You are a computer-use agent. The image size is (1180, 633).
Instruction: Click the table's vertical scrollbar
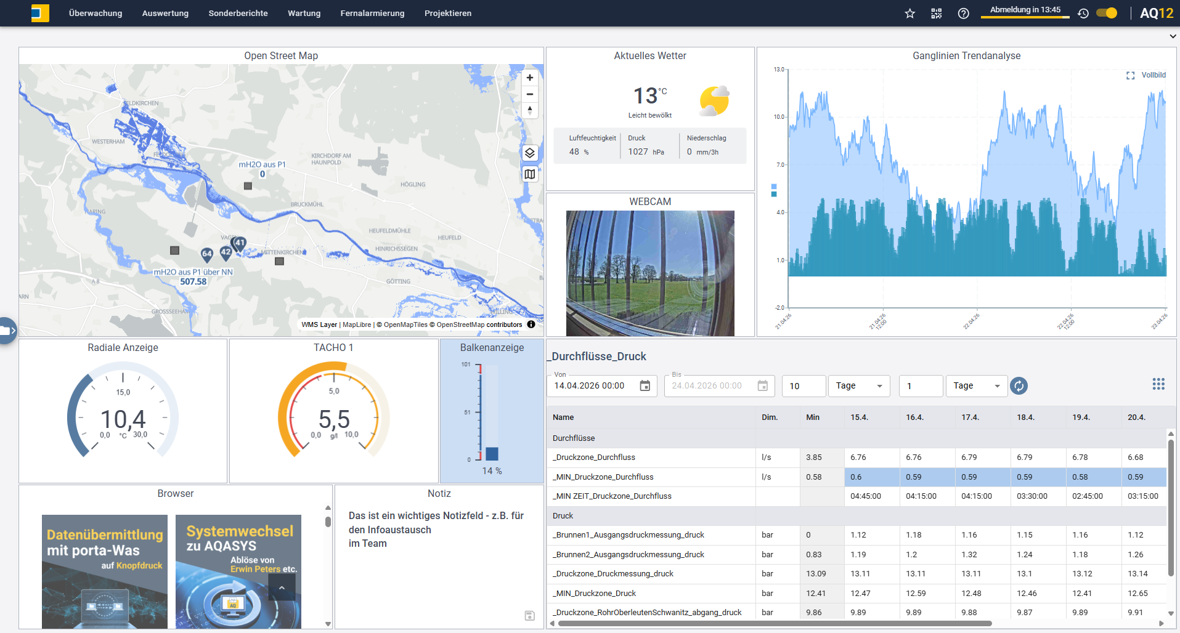1171,507
